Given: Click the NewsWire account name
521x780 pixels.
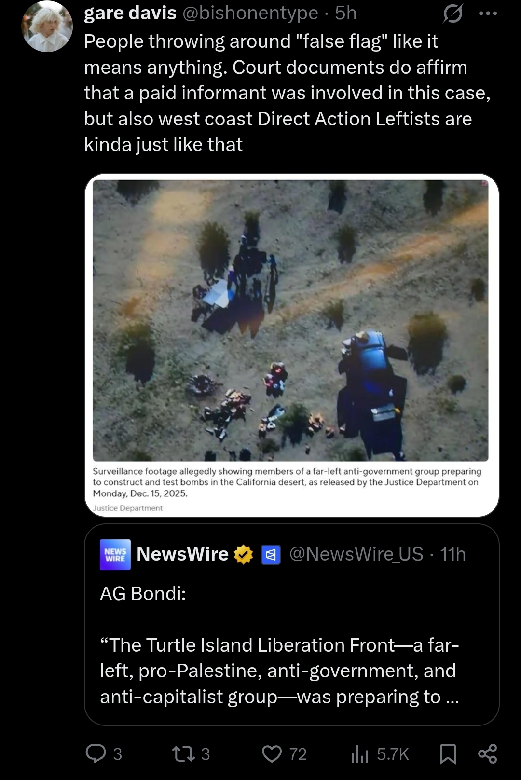Looking at the screenshot, I should click(x=182, y=554).
